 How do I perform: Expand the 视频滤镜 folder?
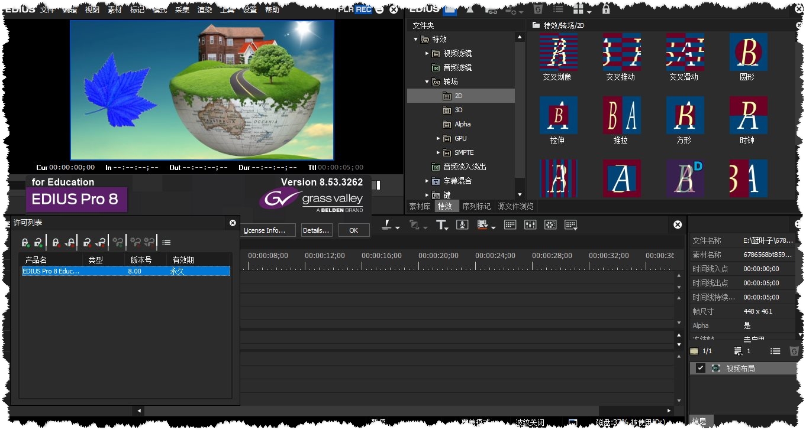427,53
